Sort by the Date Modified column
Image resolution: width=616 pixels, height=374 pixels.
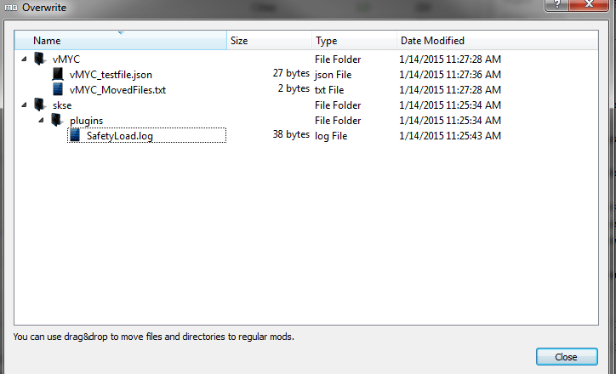498,41
